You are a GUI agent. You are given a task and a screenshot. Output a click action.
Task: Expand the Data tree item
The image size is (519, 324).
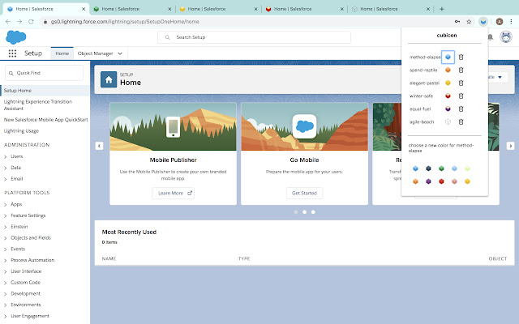pyautogui.click(x=6, y=168)
